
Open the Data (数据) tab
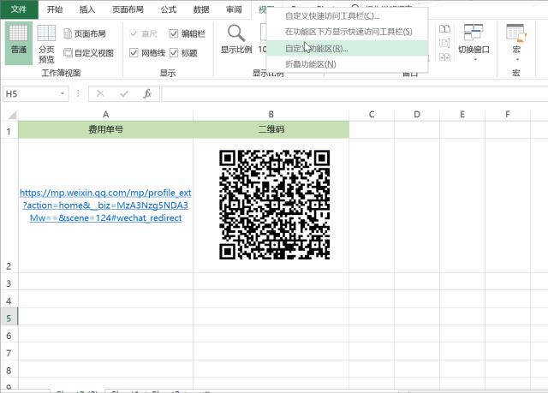click(x=201, y=9)
